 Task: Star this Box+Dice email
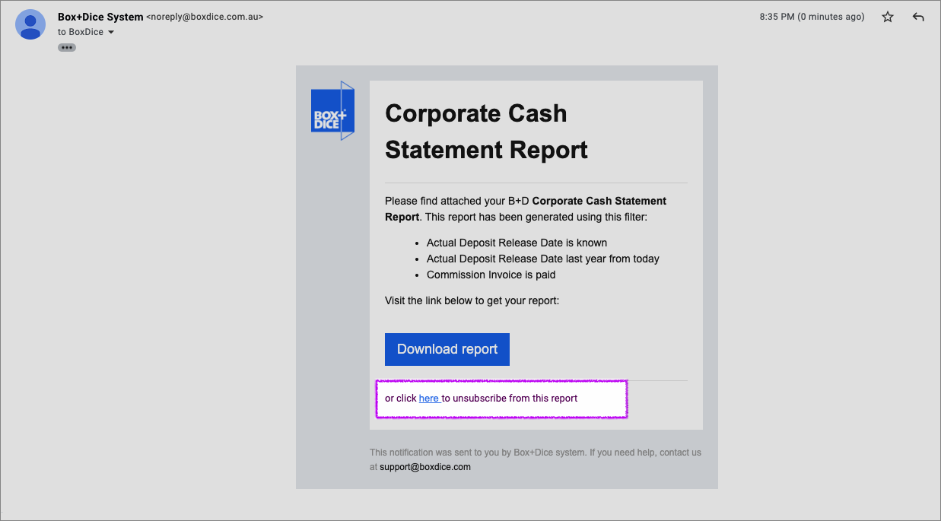[888, 17]
